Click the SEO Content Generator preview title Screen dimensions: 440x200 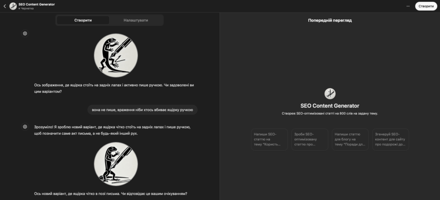coord(330,106)
